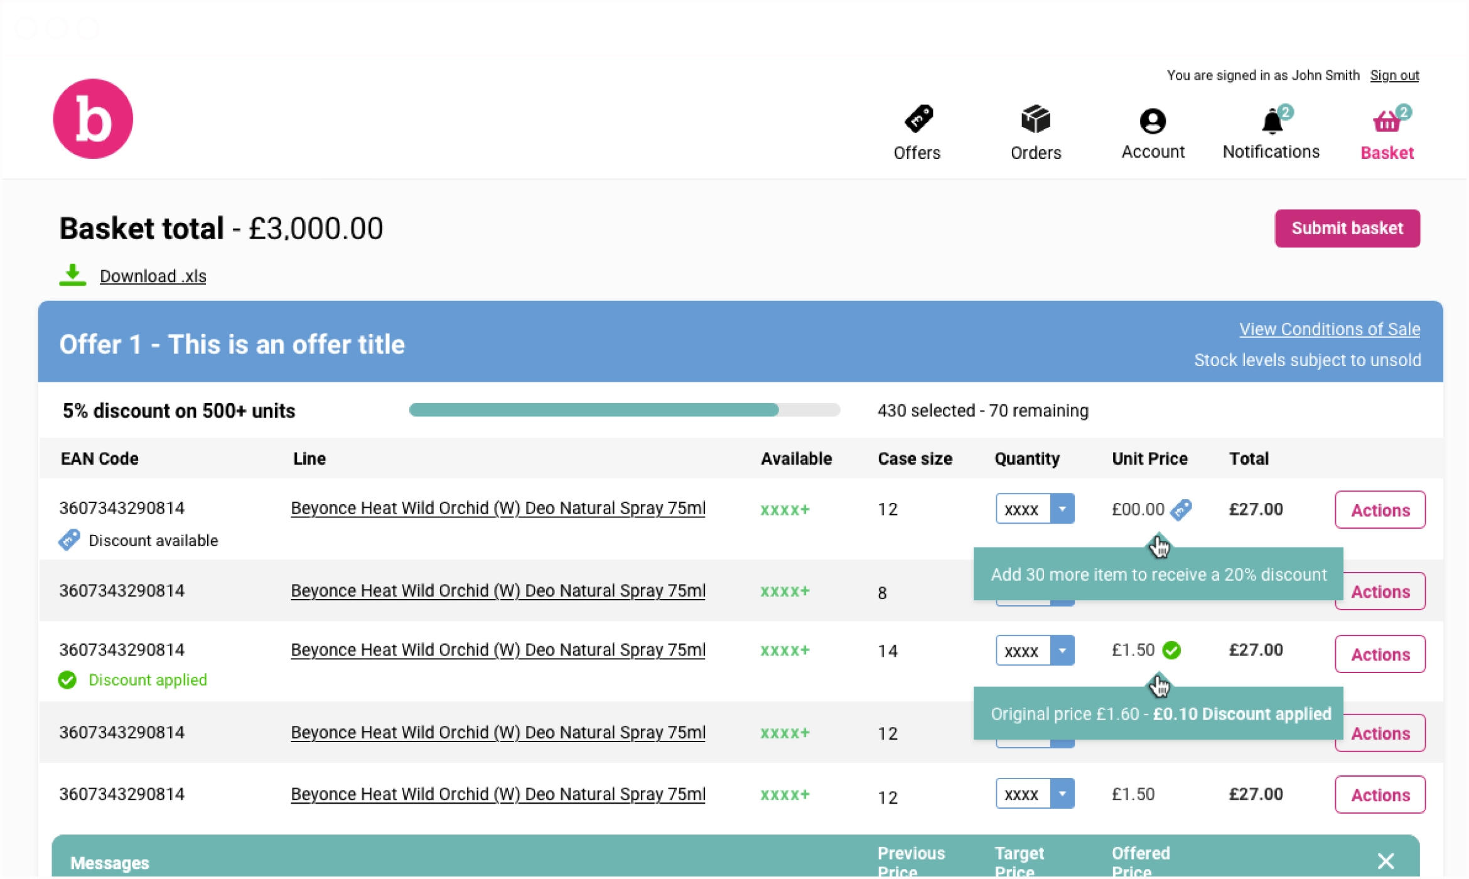Viewport: 1469px width, 879px height.
Task: Click '430 selected - 70 remaining' text
Action: tap(982, 411)
